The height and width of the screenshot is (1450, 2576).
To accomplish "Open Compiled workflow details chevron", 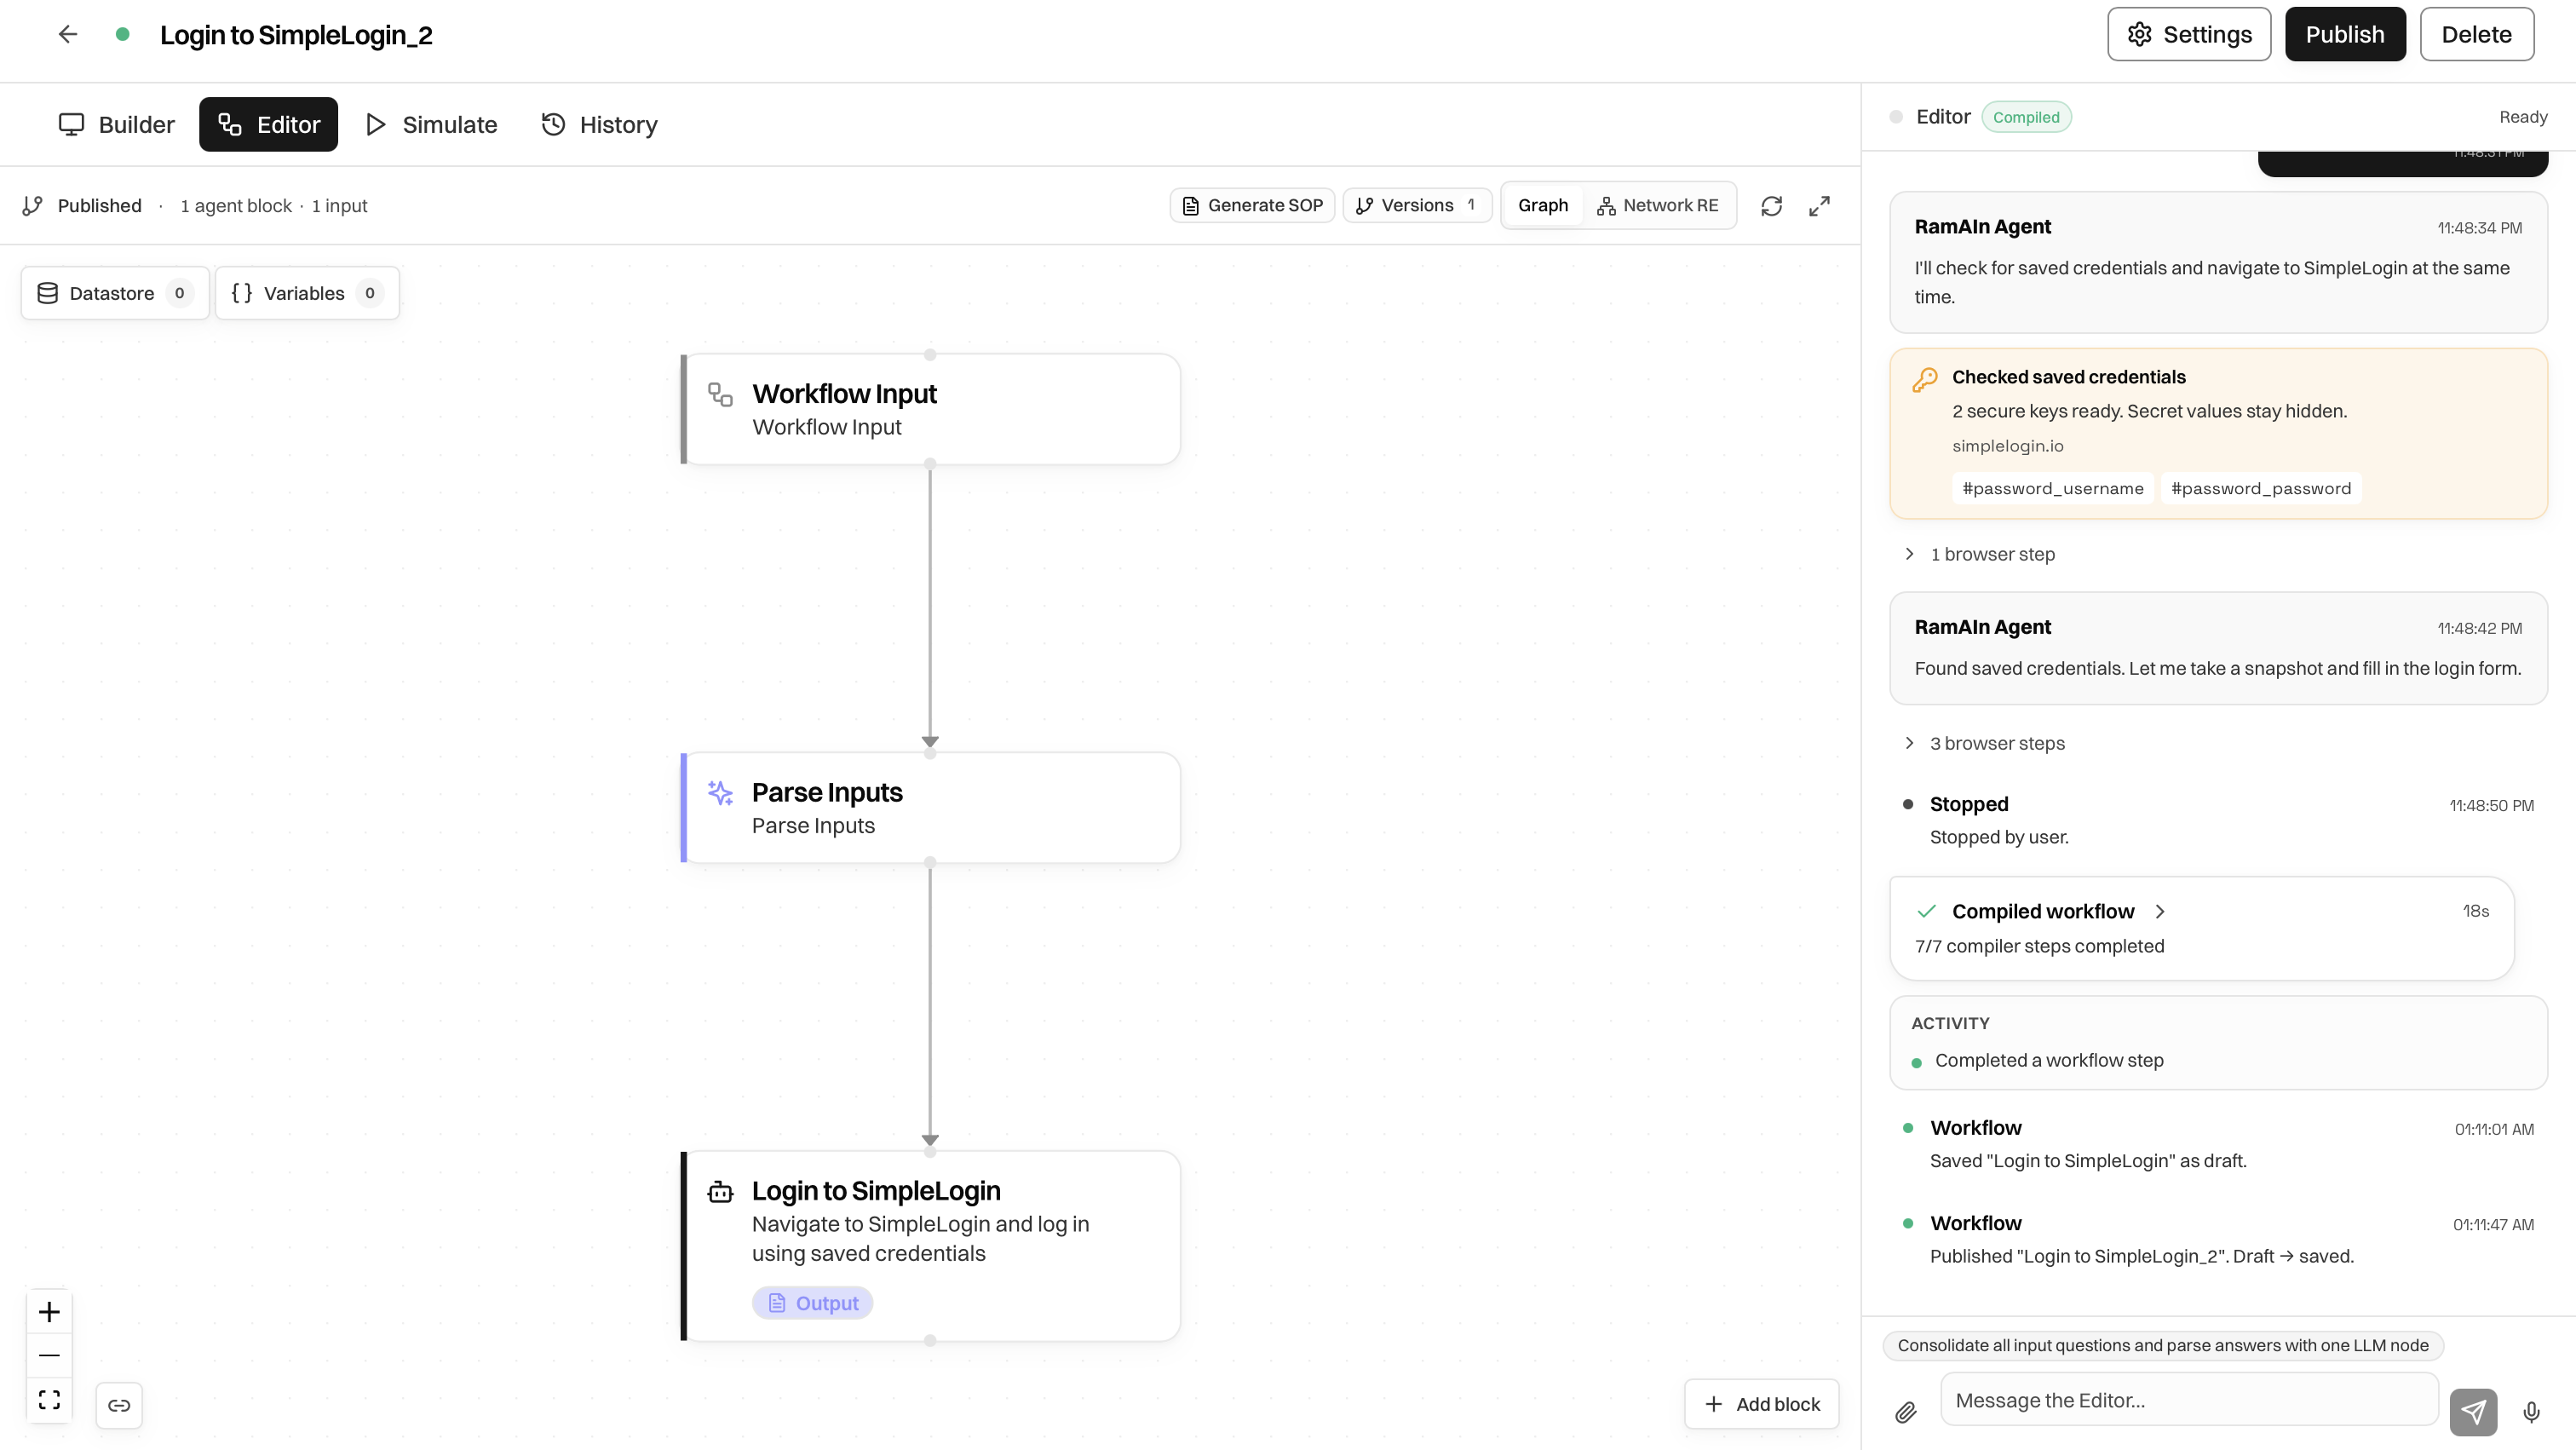I will point(2160,911).
